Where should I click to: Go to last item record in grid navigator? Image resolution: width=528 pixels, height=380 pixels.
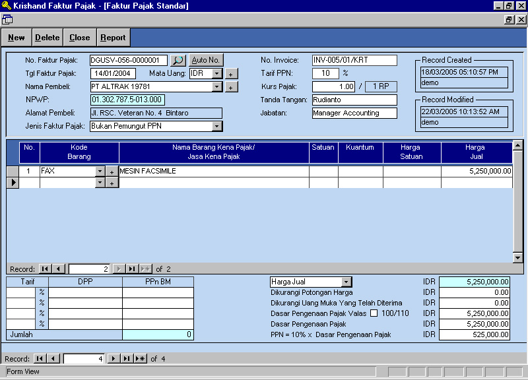click(x=132, y=269)
